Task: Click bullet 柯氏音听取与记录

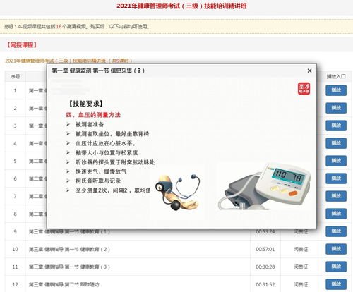Action: point(98,181)
